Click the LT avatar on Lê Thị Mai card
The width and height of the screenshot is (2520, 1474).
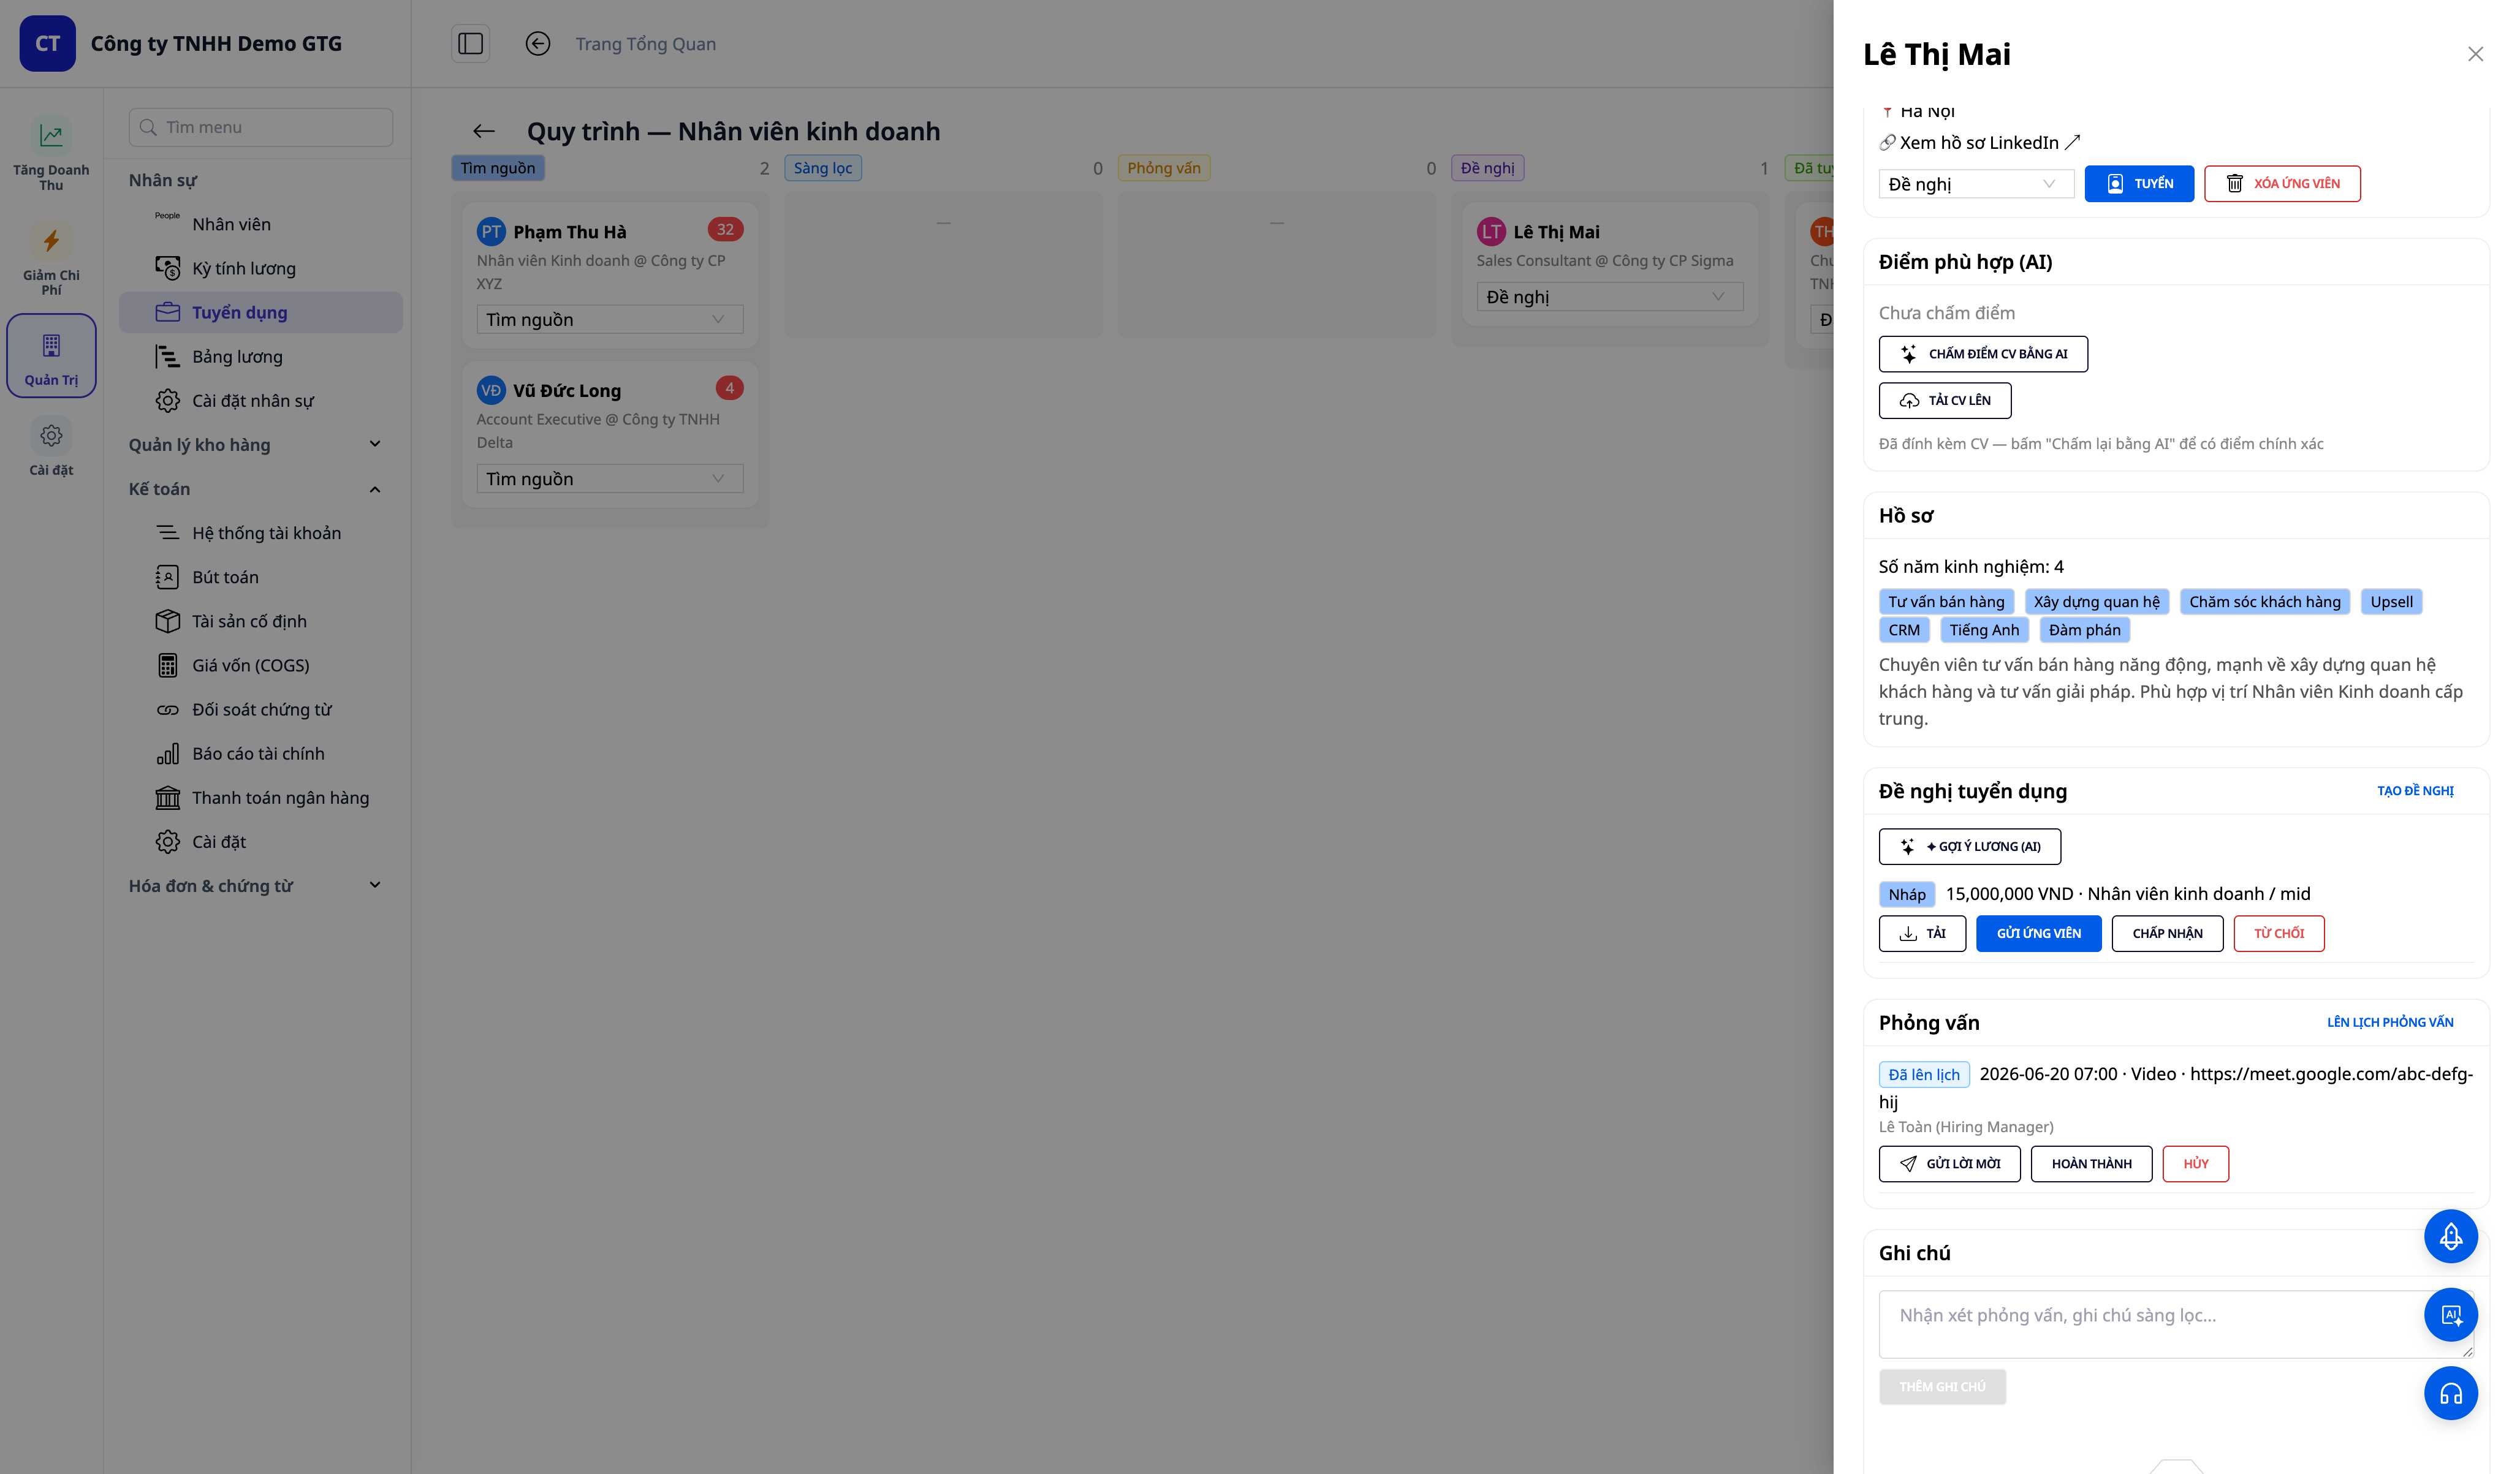coord(1491,232)
